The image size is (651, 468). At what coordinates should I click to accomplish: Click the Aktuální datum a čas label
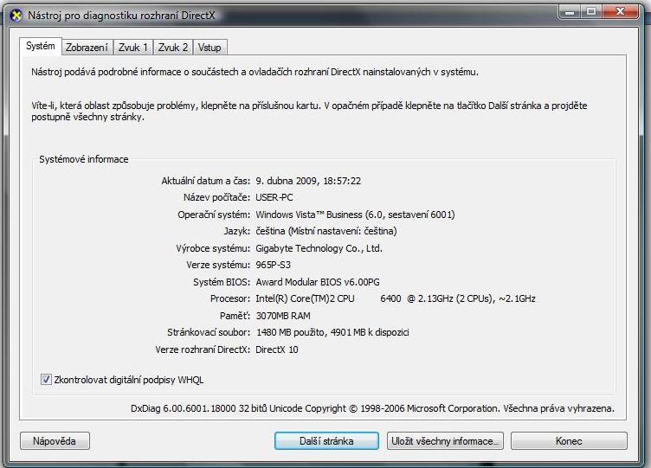[x=205, y=181]
